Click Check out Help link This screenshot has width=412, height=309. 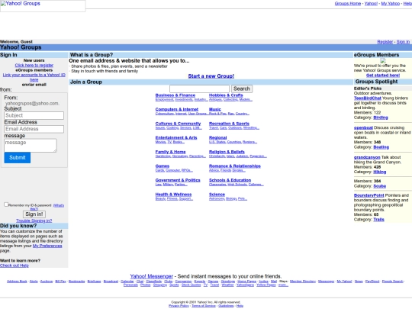tap(14, 266)
